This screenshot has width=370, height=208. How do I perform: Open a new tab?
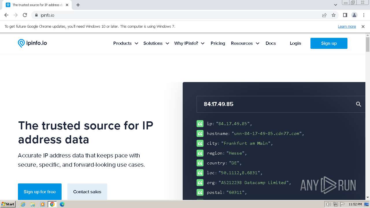pos(78,5)
